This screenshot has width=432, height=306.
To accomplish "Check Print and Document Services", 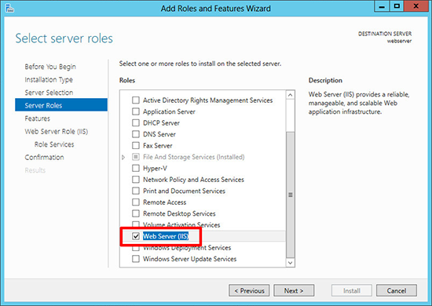I will point(136,191).
